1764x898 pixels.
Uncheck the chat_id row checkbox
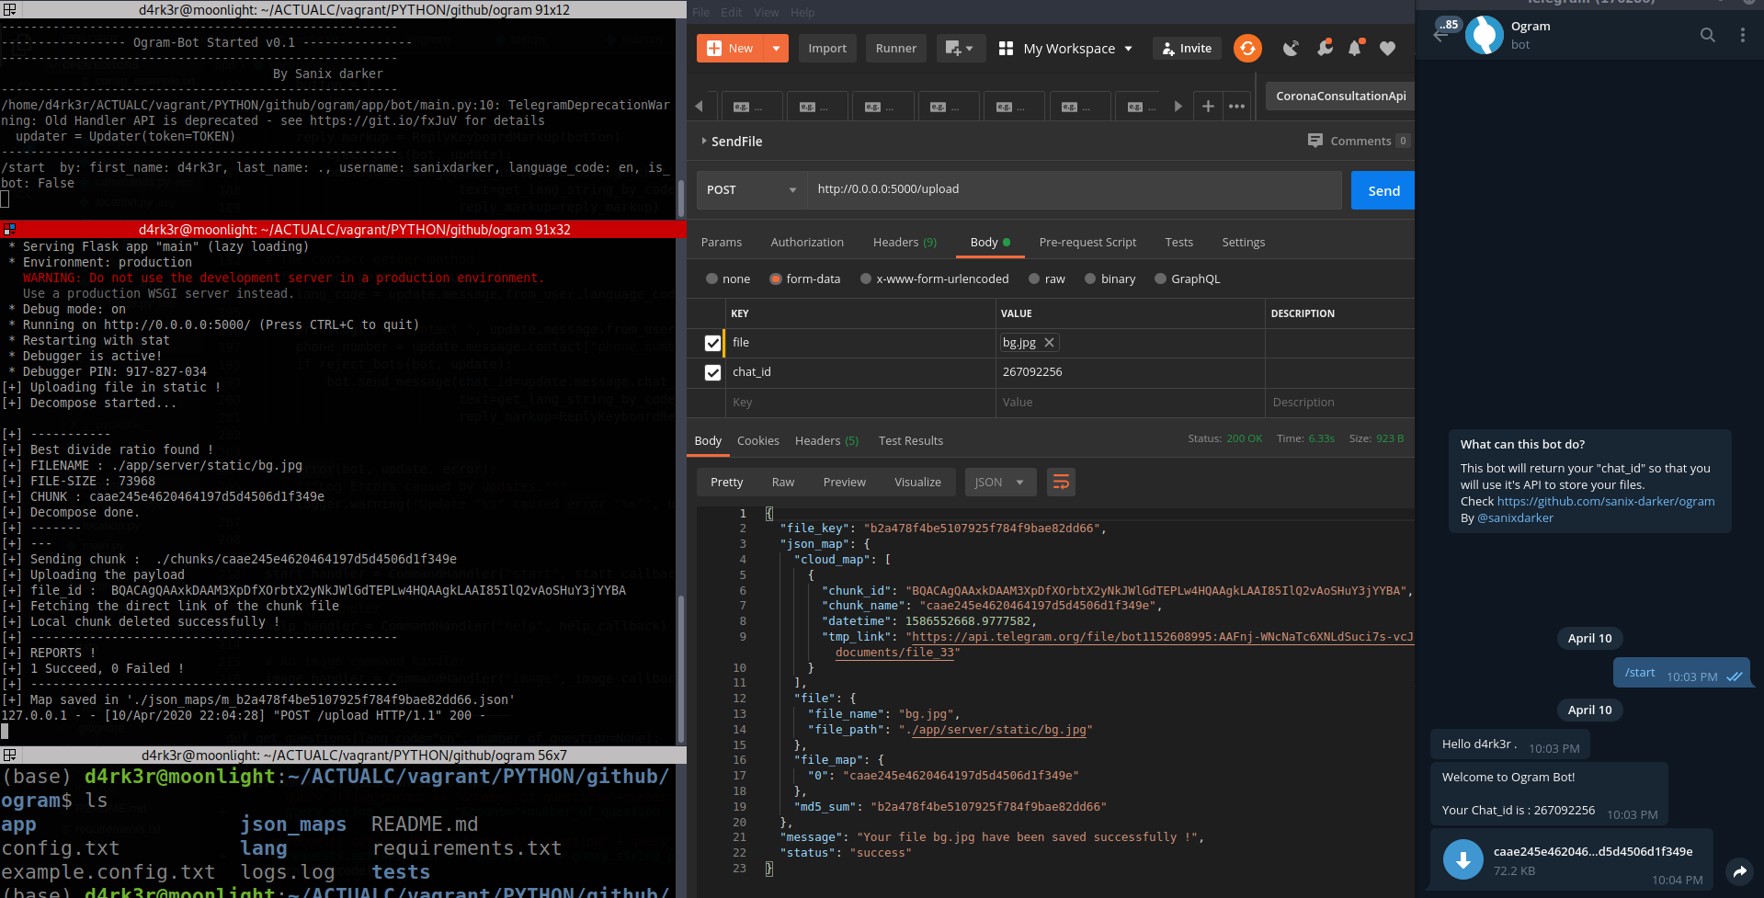[x=712, y=372]
